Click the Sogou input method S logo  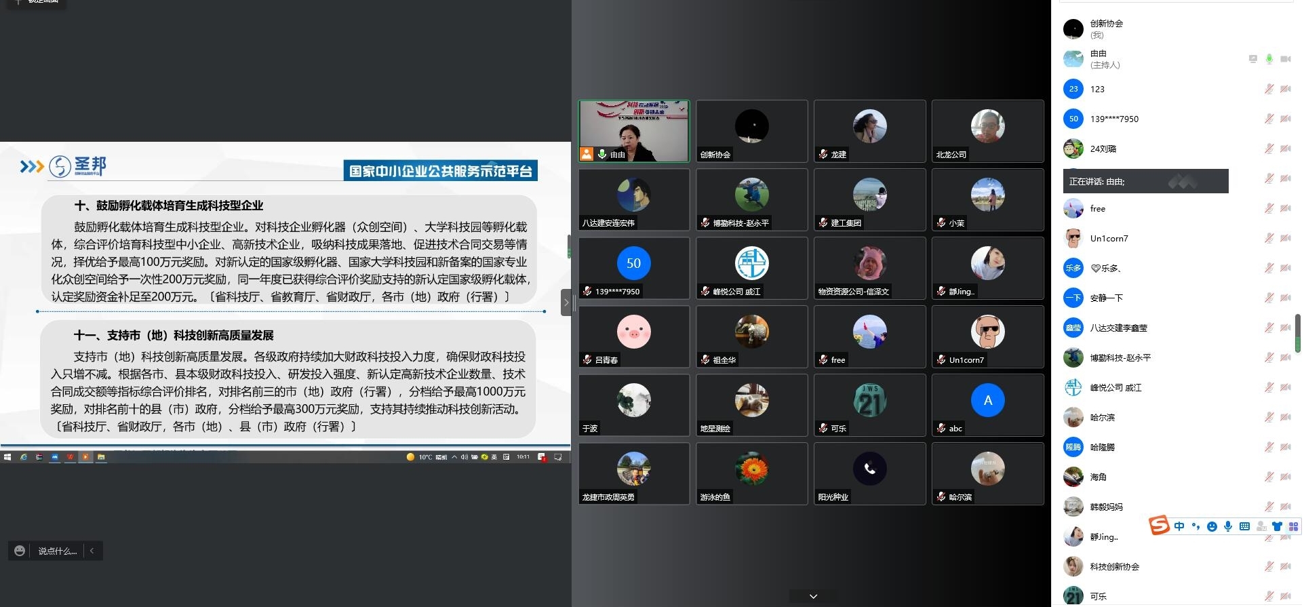click(1159, 525)
